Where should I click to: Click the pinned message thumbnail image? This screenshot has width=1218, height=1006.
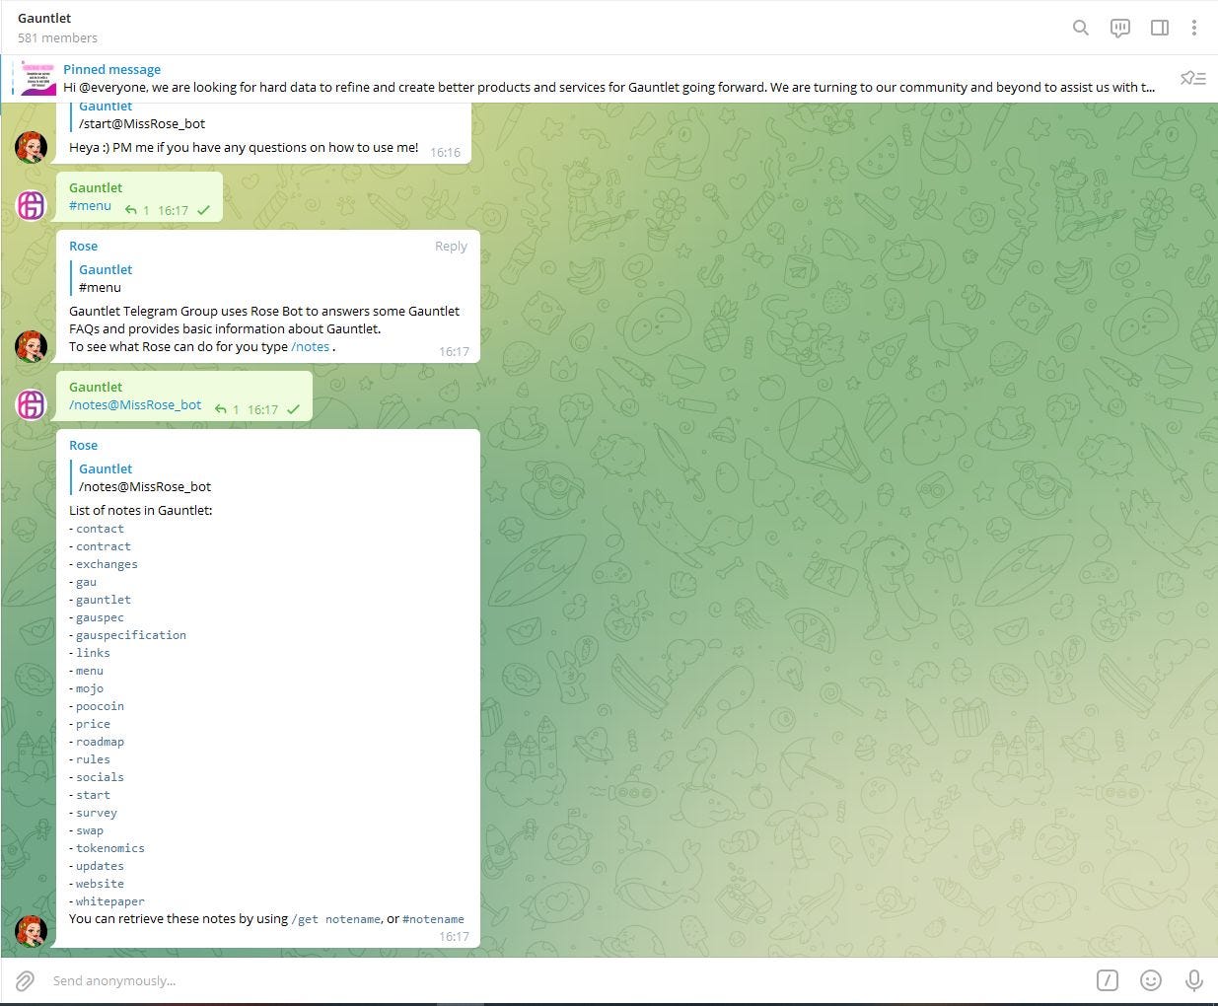point(37,78)
